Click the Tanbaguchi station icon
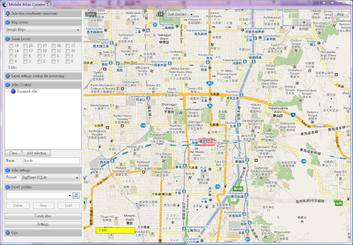Image resolution: width=353 pixels, height=245 pixels. [x=148, y=98]
